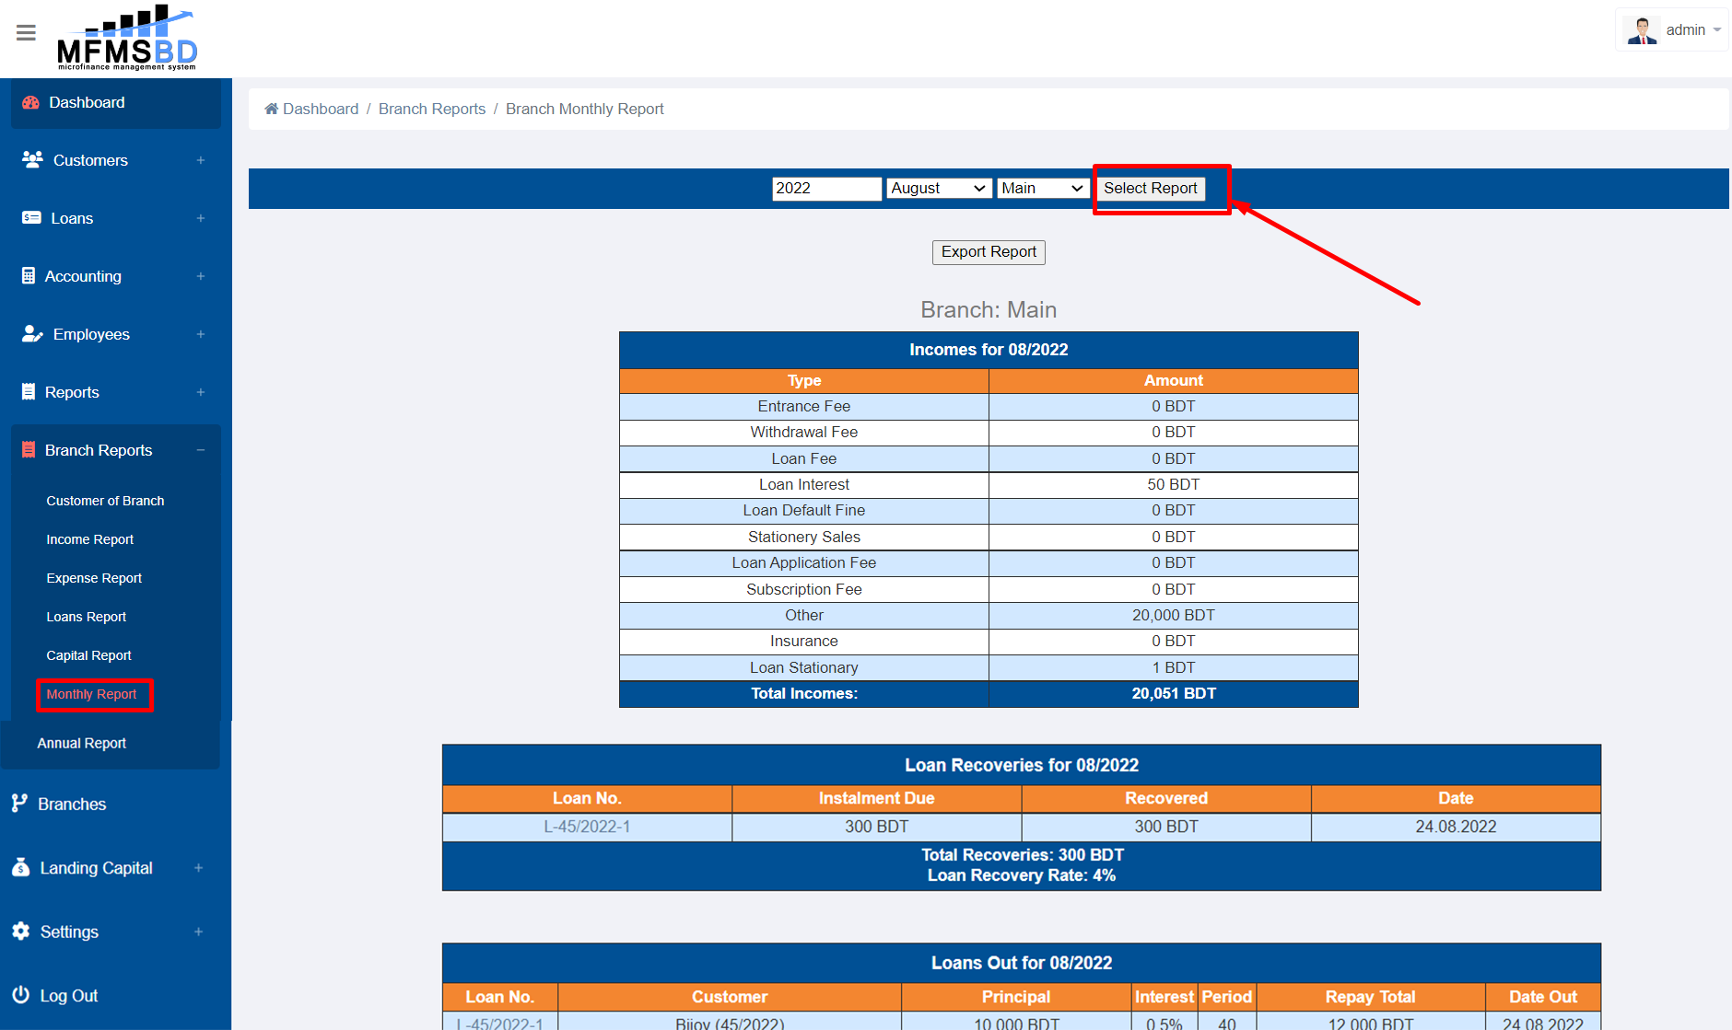Collapse the Branch Reports menu minus sign
The image size is (1732, 1030).
click(x=200, y=450)
